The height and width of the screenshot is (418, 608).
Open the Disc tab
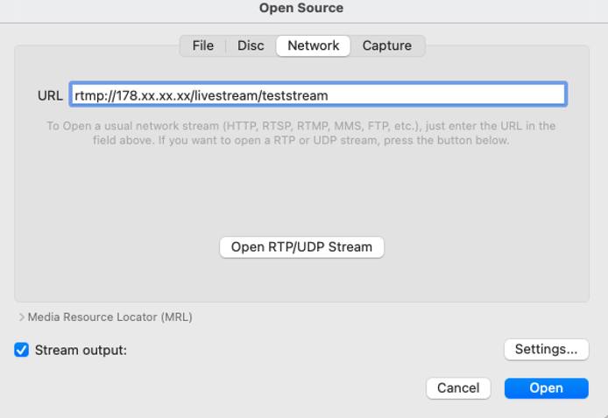[251, 45]
